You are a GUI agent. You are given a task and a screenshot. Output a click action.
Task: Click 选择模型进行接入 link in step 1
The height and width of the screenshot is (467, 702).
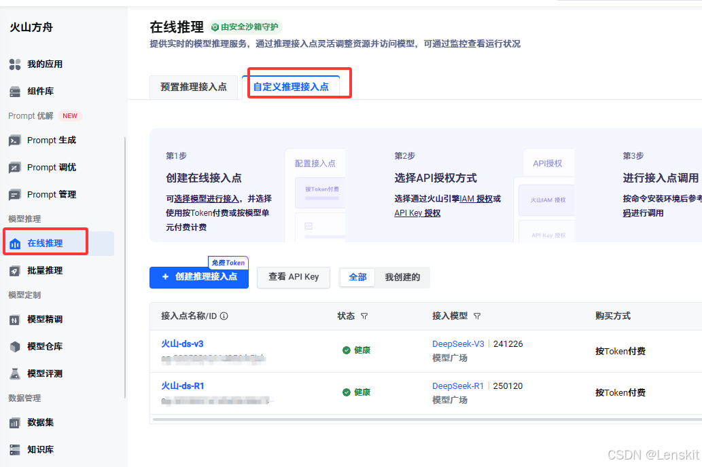pyautogui.click(x=207, y=199)
